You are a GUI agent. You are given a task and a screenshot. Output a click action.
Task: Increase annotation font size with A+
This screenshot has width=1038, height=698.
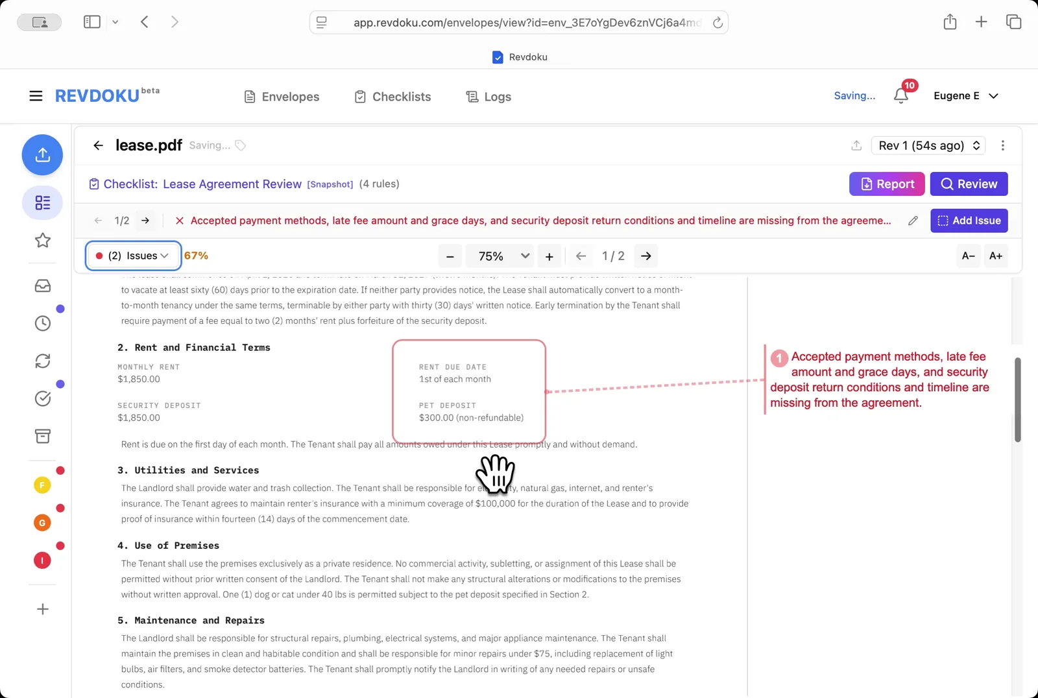coord(995,256)
